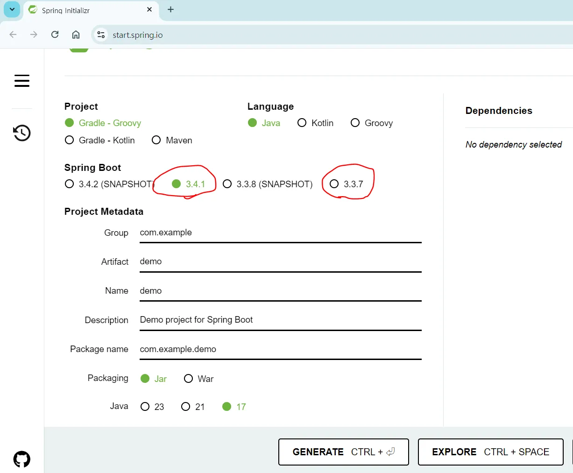Set packaging to Jar
The image size is (573, 473).
tap(154, 379)
